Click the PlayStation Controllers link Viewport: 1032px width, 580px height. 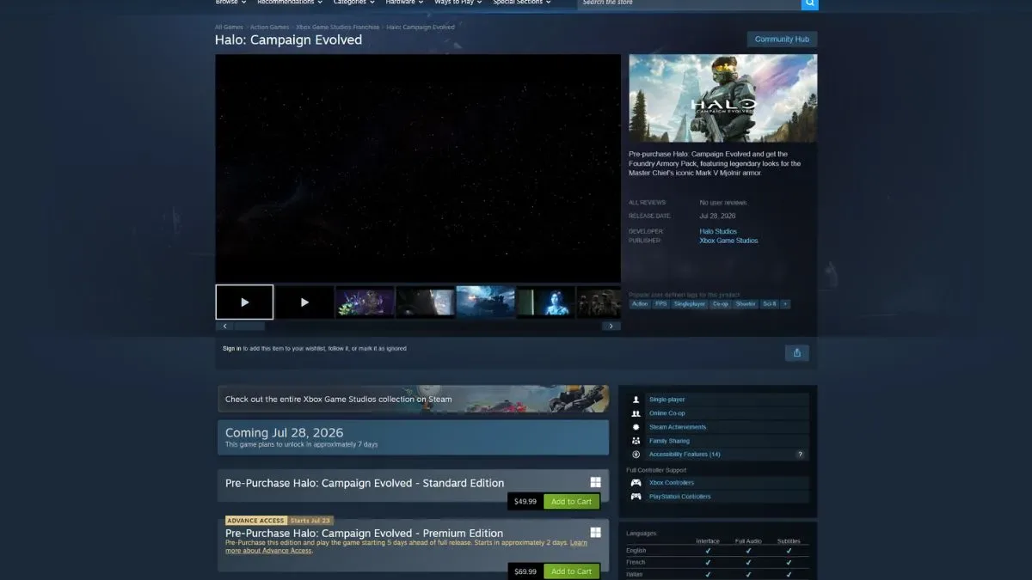(x=680, y=497)
